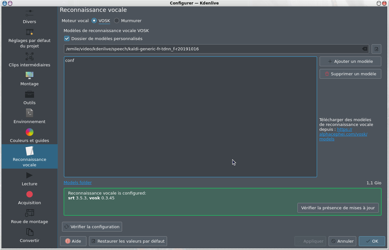Go to Roue de montage settings
389x250 pixels.
point(30,216)
